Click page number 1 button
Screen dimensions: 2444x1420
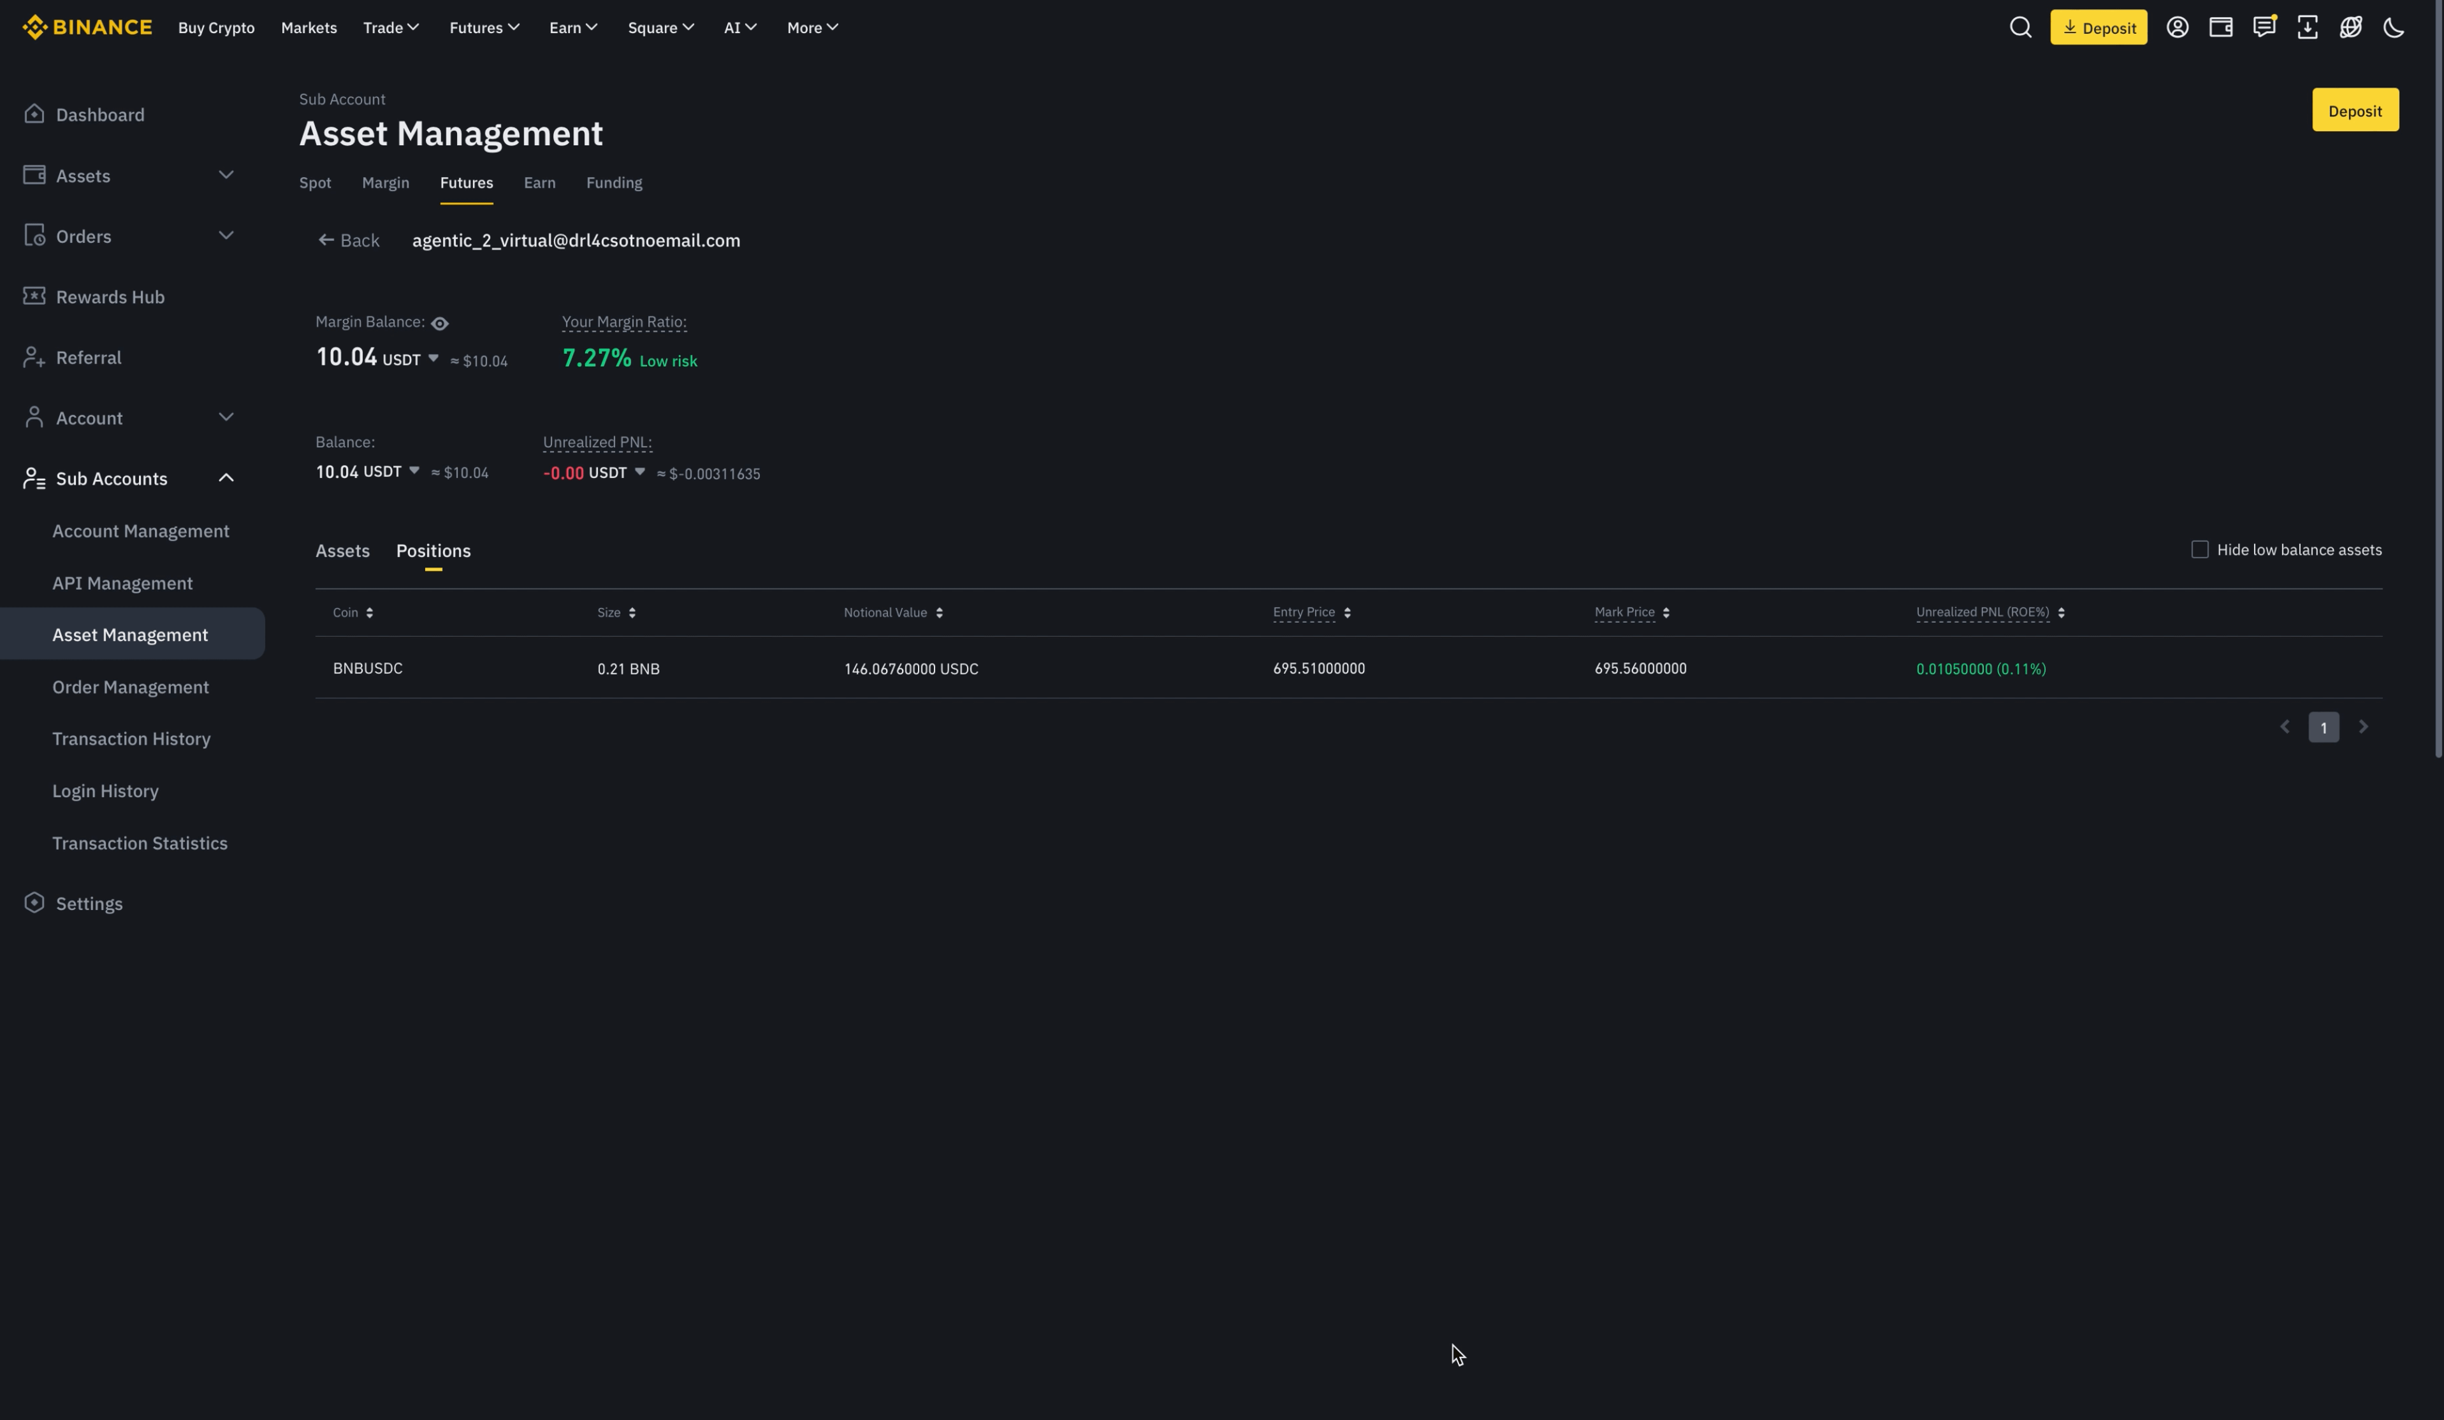(2324, 727)
